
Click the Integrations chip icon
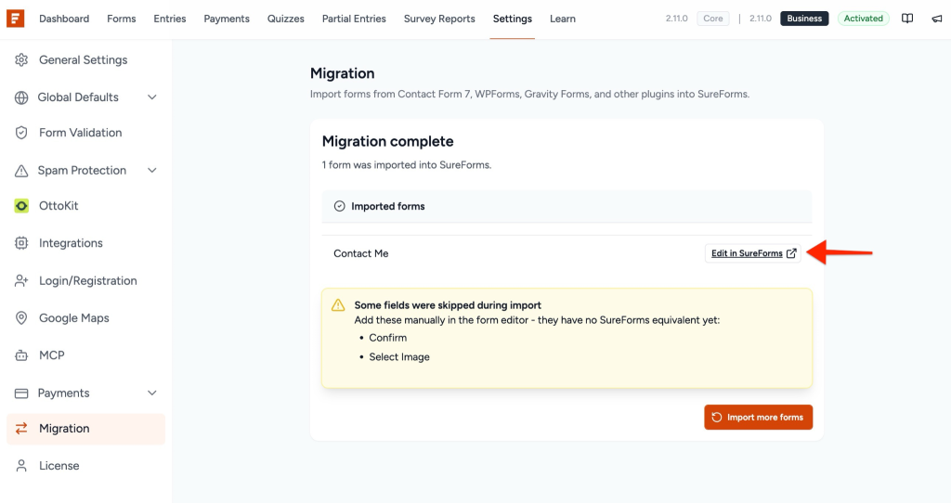click(21, 243)
